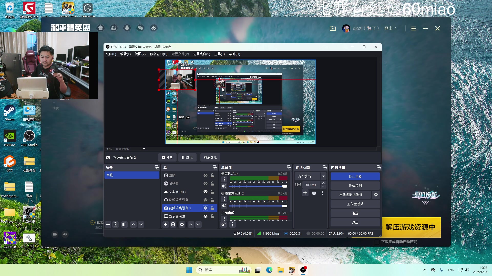
Task: Open the home icon in game launcher
Action: (x=100, y=28)
